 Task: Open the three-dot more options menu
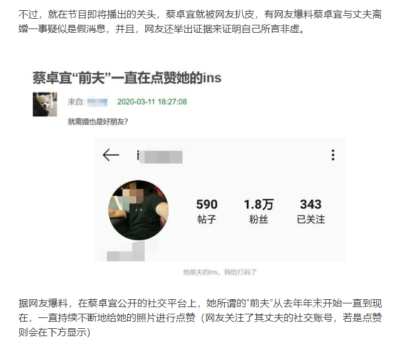tap(333, 155)
